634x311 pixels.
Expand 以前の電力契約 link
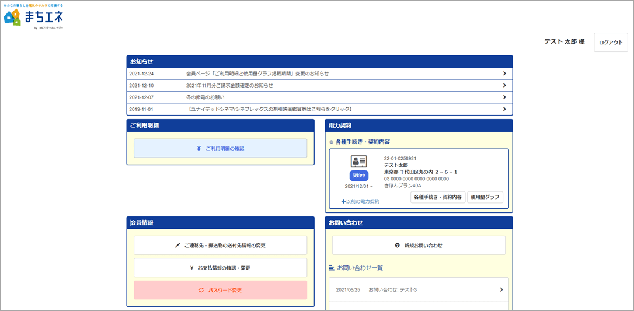click(360, 201)
